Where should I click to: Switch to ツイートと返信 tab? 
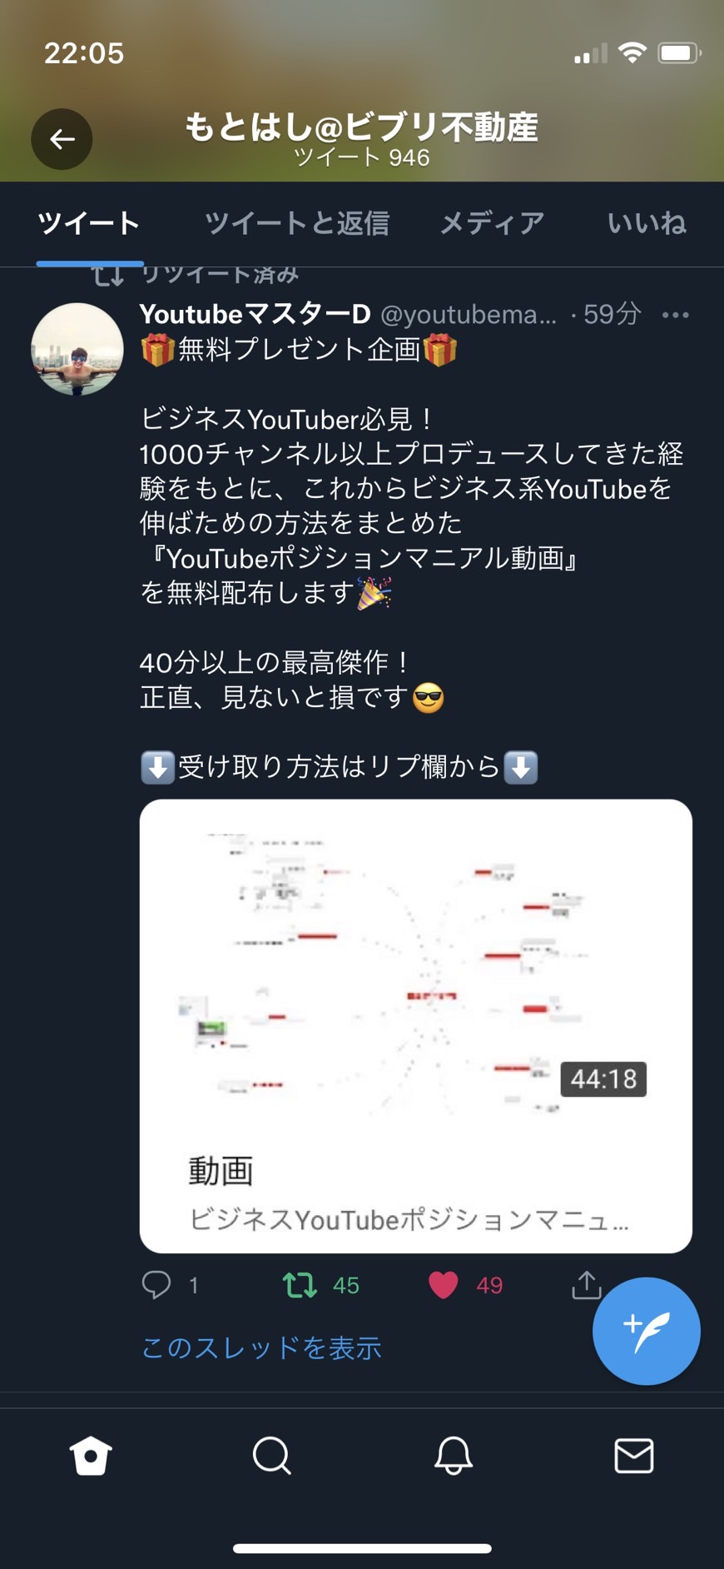coord(297,222)
